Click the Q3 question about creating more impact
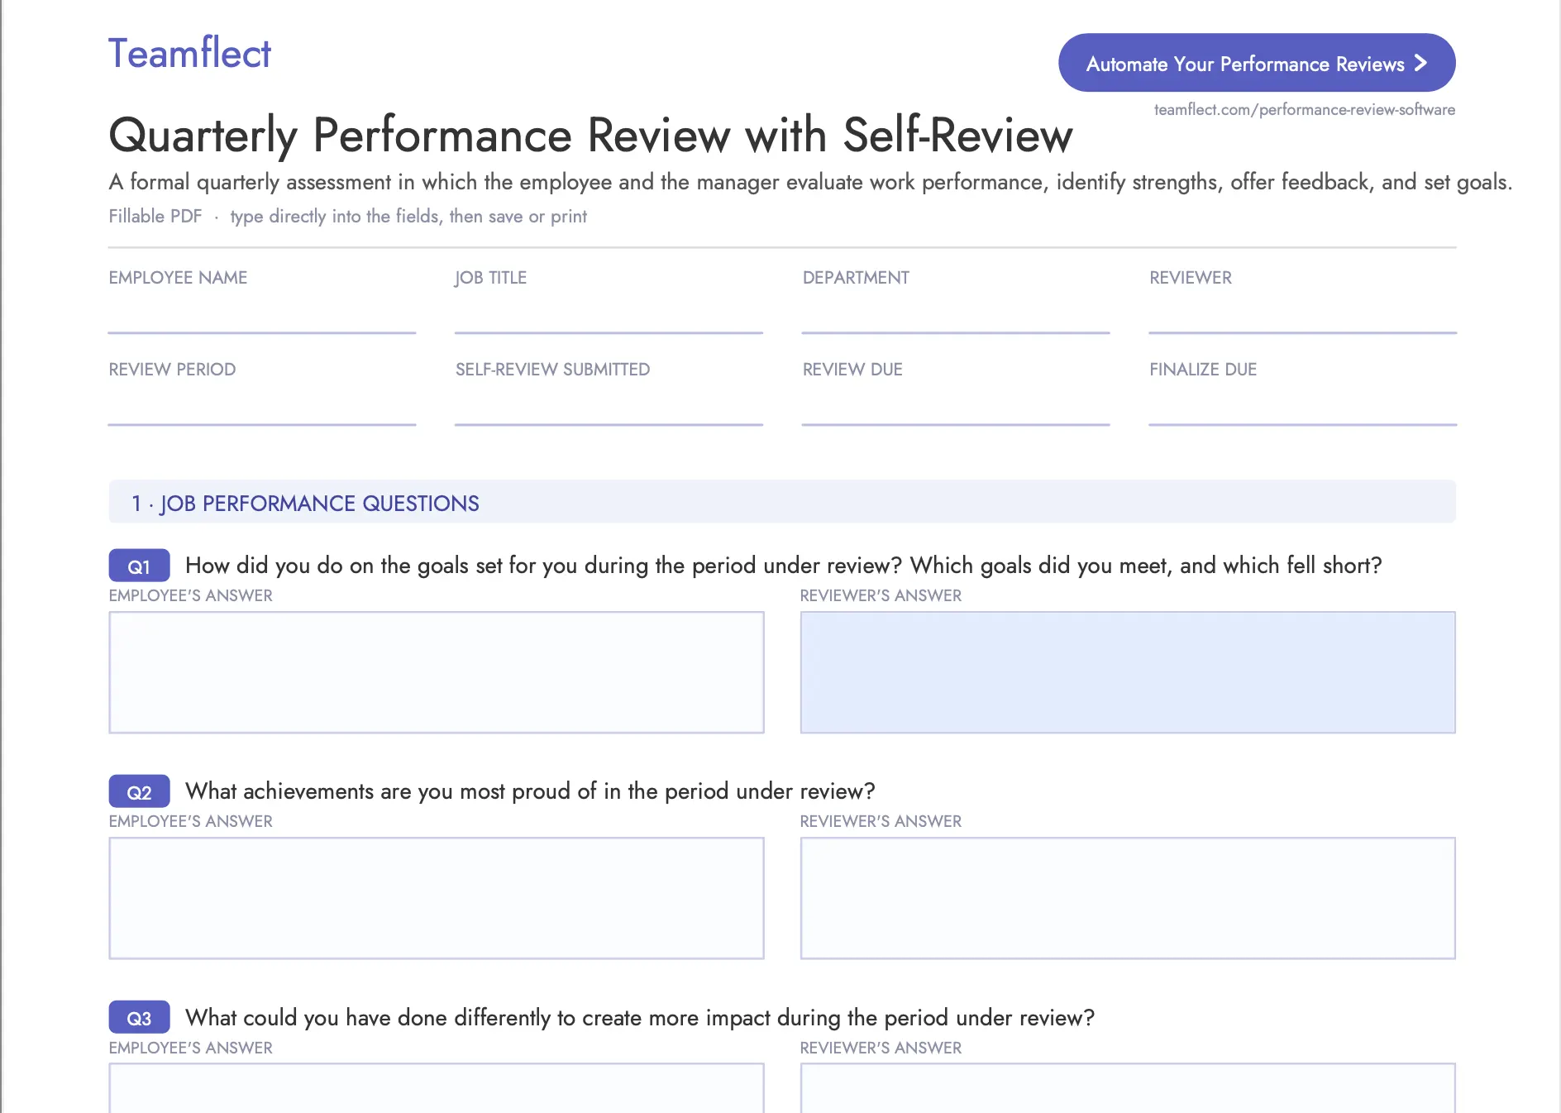The height and width of the screenshot is (1113, 1561). click(x=640, y=1017)
